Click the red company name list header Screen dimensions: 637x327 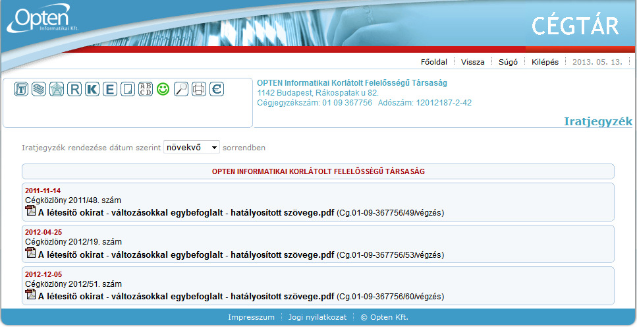tap(318, 171)
